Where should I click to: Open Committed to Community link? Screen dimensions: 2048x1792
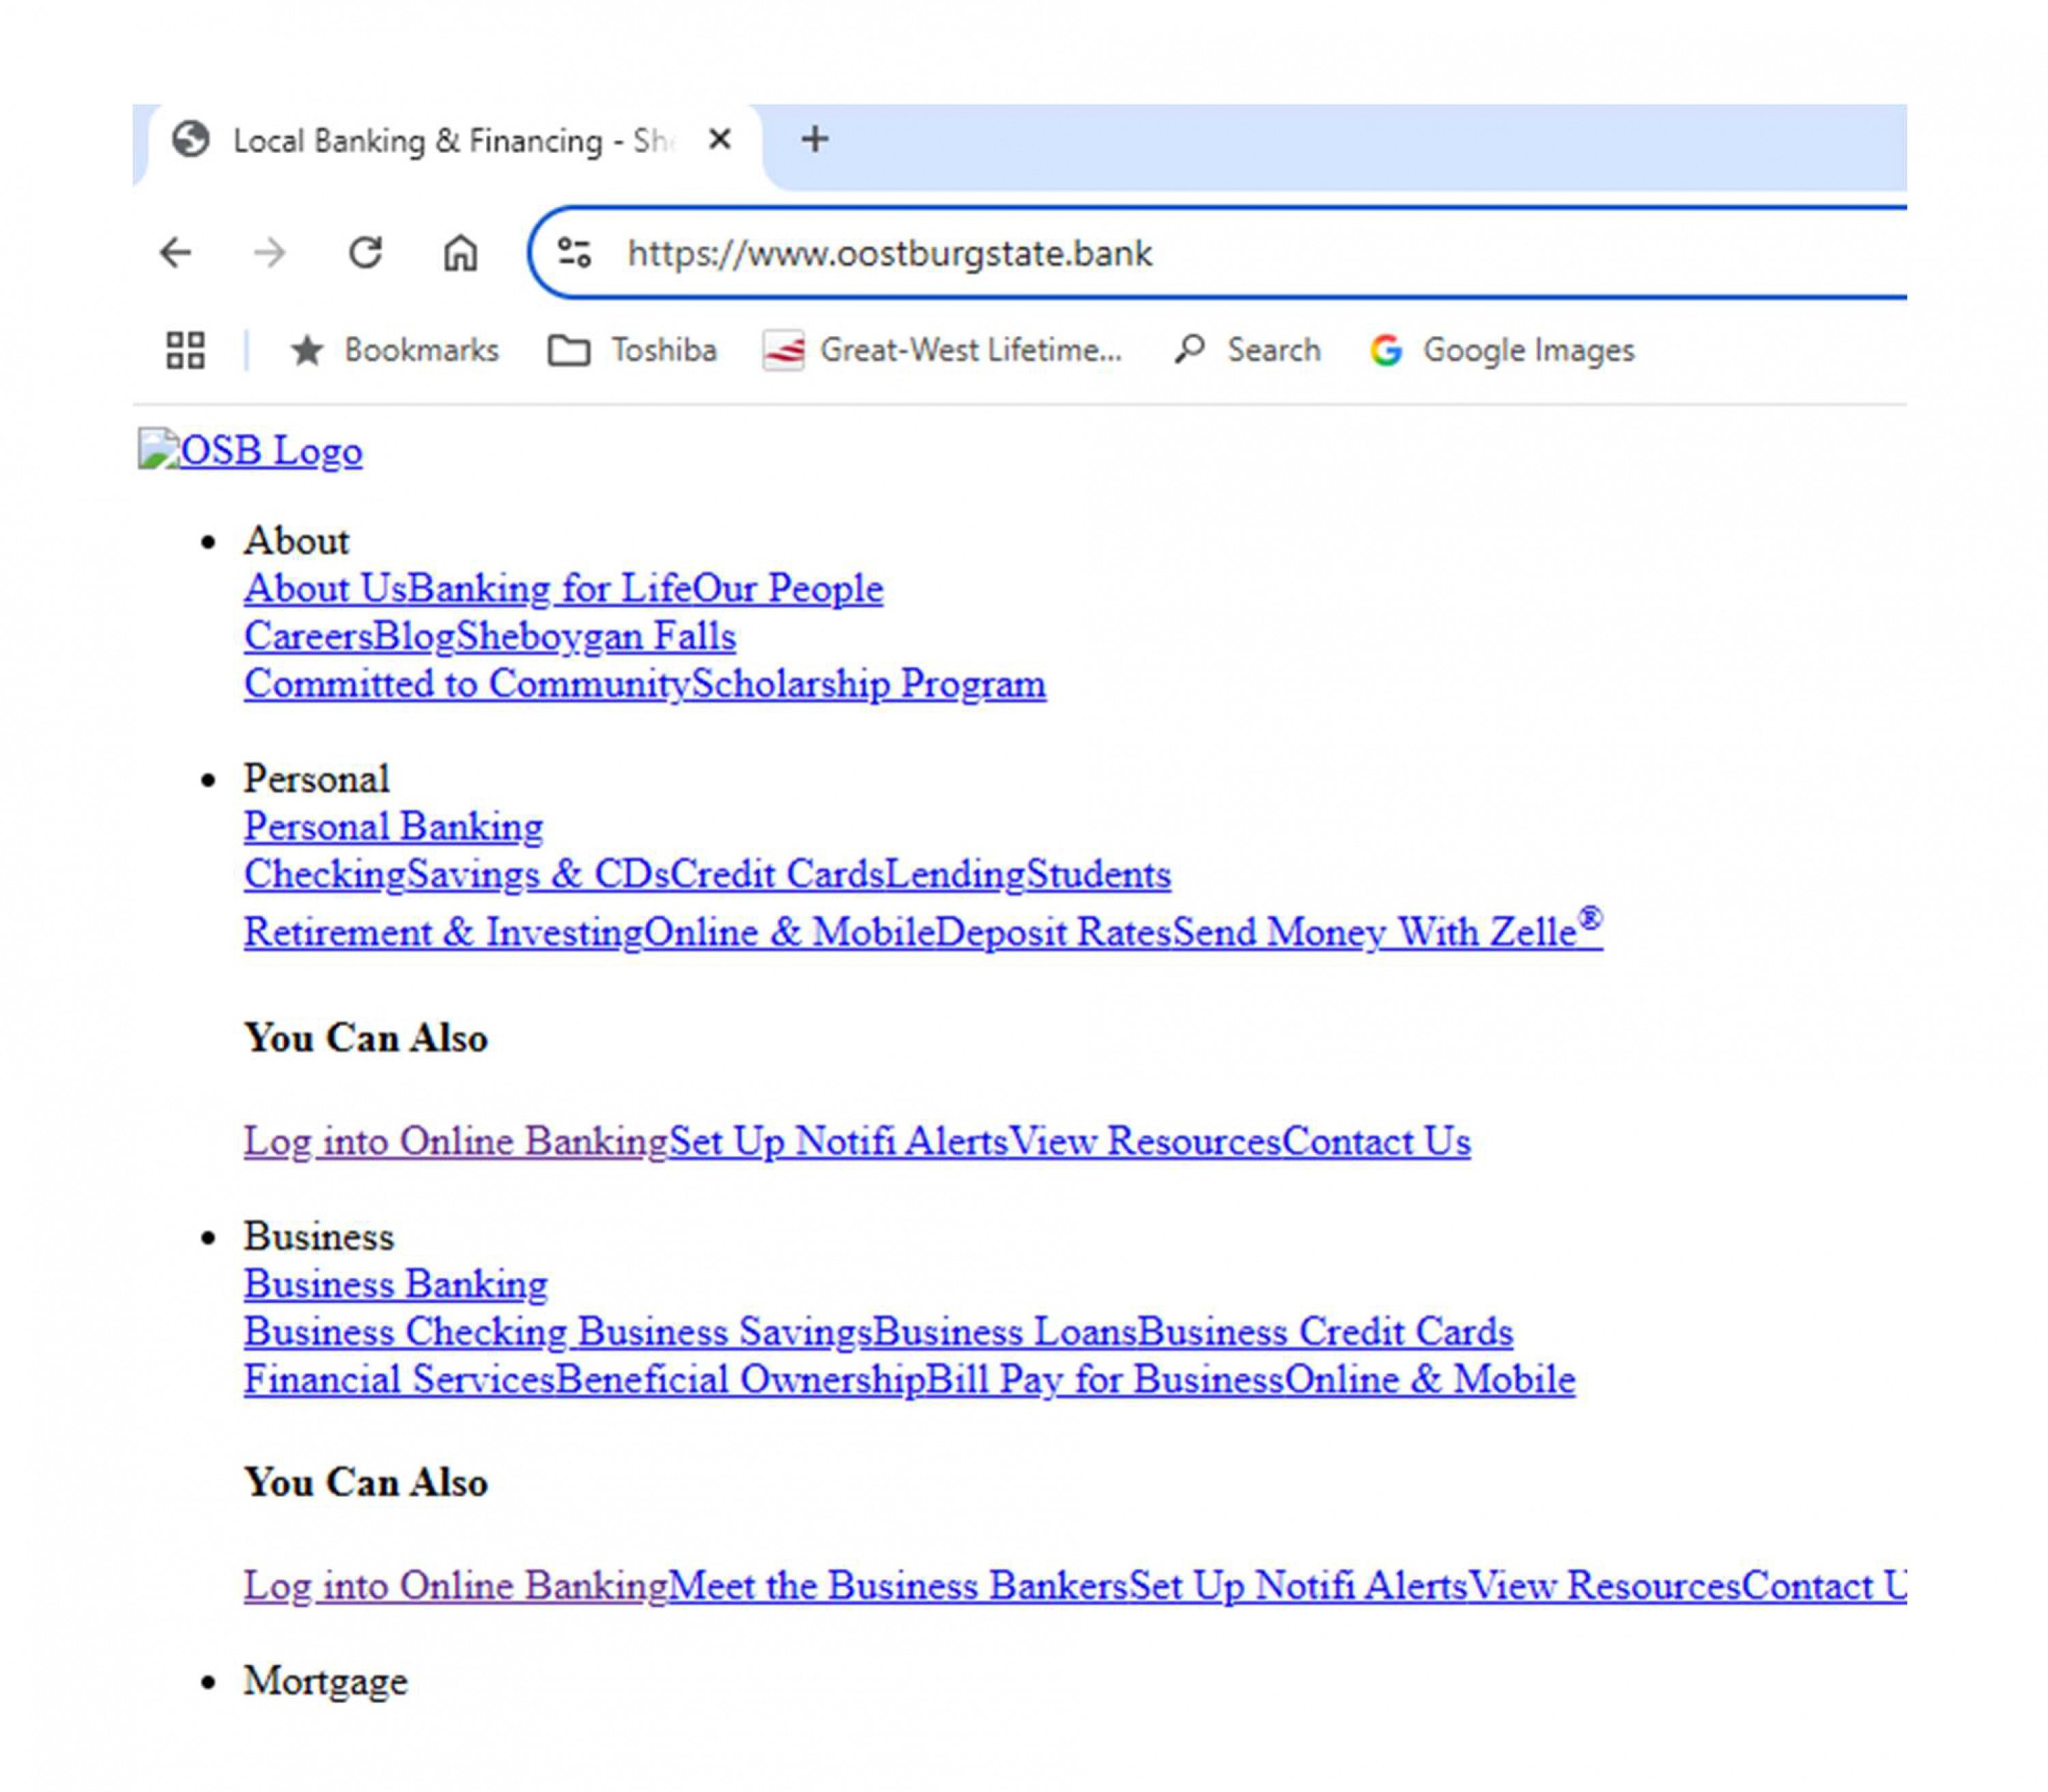467,684
